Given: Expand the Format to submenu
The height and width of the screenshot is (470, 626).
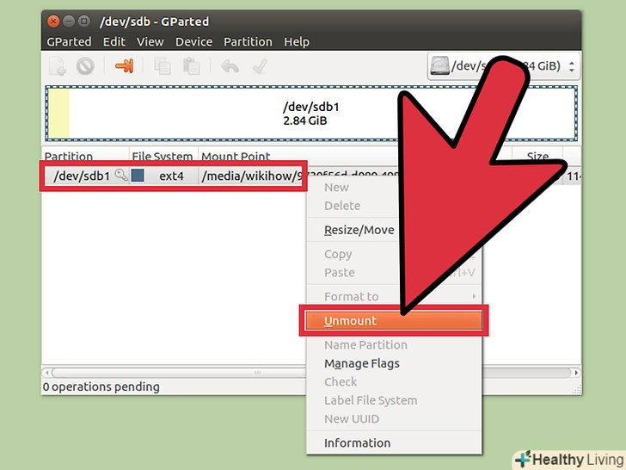Looking at the screenshot, I should tap(394, 296).
